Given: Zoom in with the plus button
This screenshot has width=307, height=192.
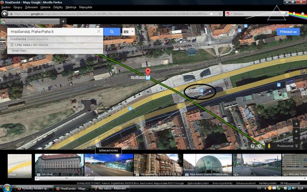Looking at the screenshot, I should pyautogui.click(x=296, y=131).
